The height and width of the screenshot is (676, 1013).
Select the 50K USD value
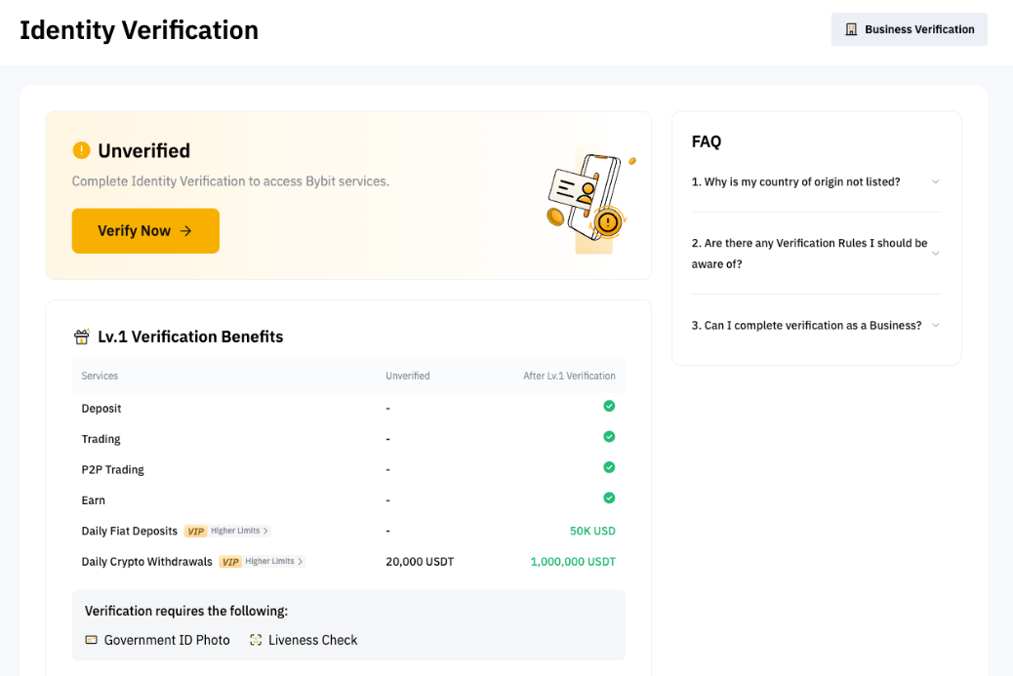pyautogui.click(x=592, y=531)
